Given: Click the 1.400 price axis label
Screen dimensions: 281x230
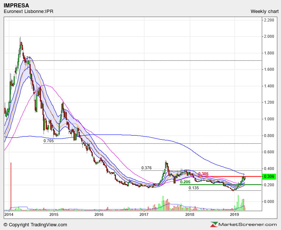Looking at the screenshot, I should 269,86.
